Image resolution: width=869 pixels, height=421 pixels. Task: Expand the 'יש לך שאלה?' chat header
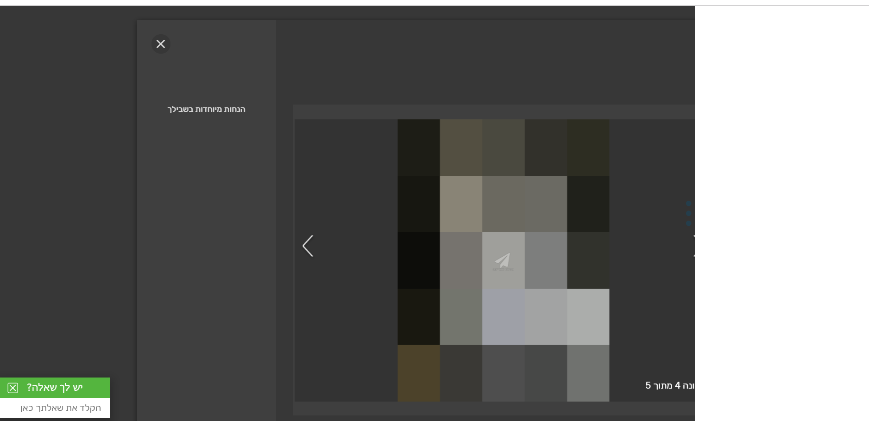tap(55, 388)
